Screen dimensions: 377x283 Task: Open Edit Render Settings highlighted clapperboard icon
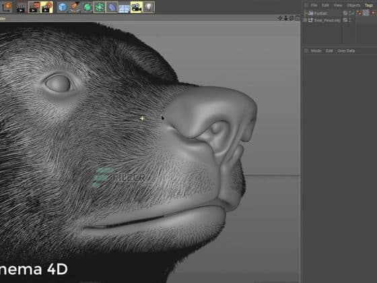(x=46, y=7)
